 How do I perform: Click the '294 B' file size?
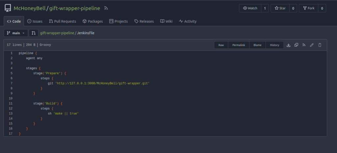[x=31, y=45]
